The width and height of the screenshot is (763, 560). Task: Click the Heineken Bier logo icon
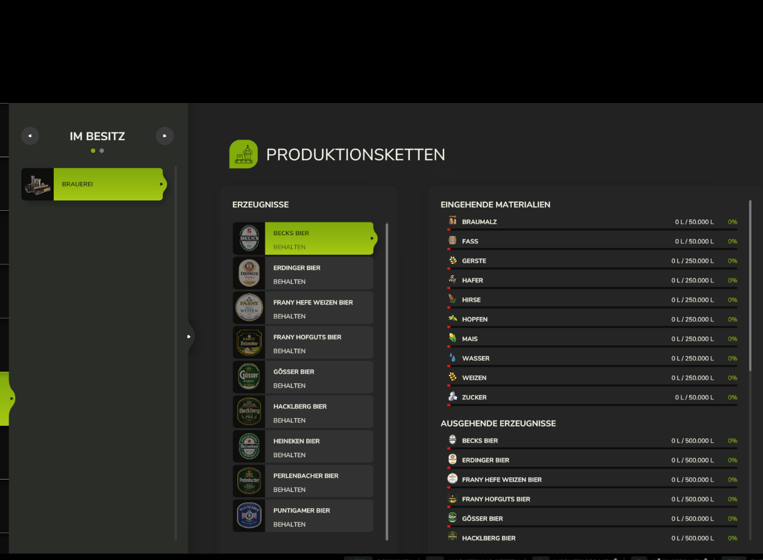click(249, 447)
